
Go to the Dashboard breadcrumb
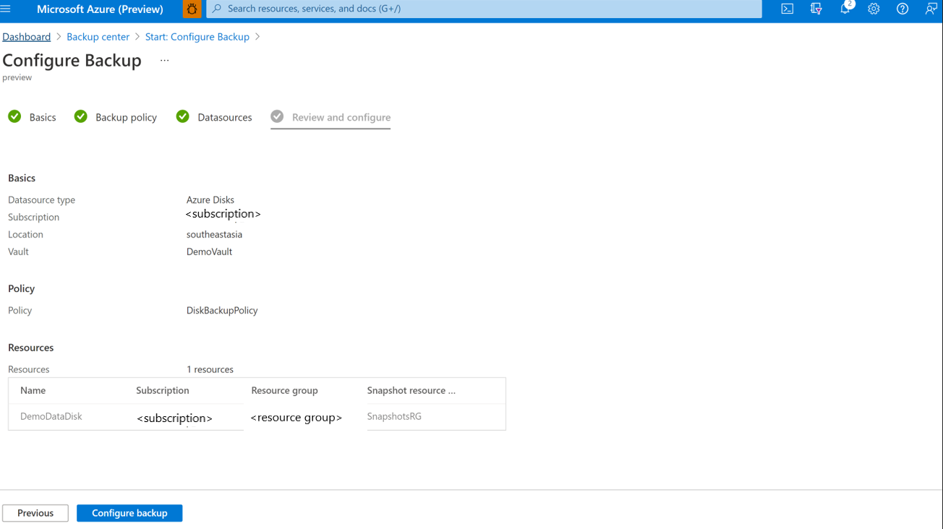27,37
